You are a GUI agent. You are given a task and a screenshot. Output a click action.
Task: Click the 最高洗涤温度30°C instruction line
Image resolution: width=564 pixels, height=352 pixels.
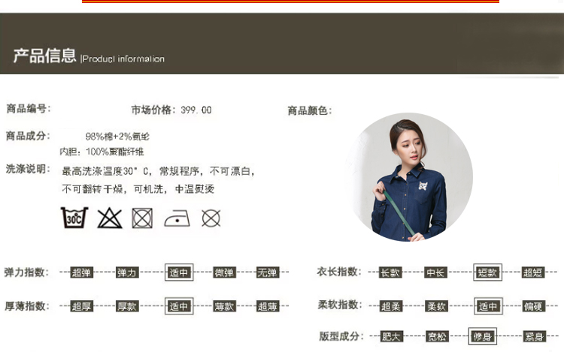tap(158, 171)
